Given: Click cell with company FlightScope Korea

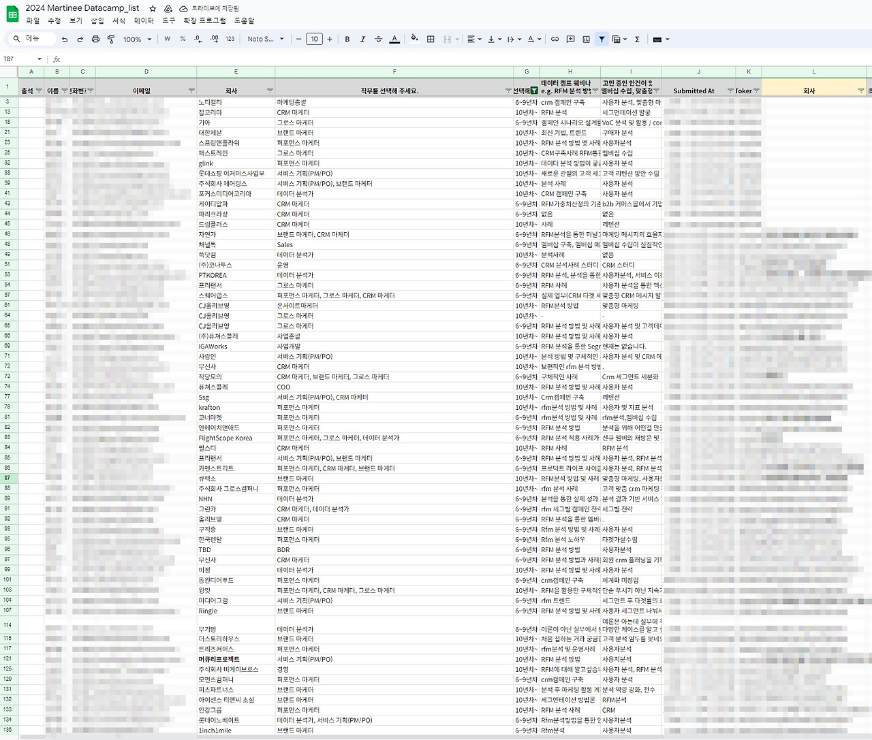Looking at the screenshot, I should (x=236, y=438).
